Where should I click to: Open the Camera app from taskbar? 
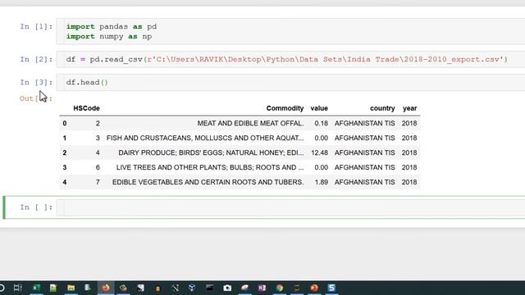click(x=227, y=288)
